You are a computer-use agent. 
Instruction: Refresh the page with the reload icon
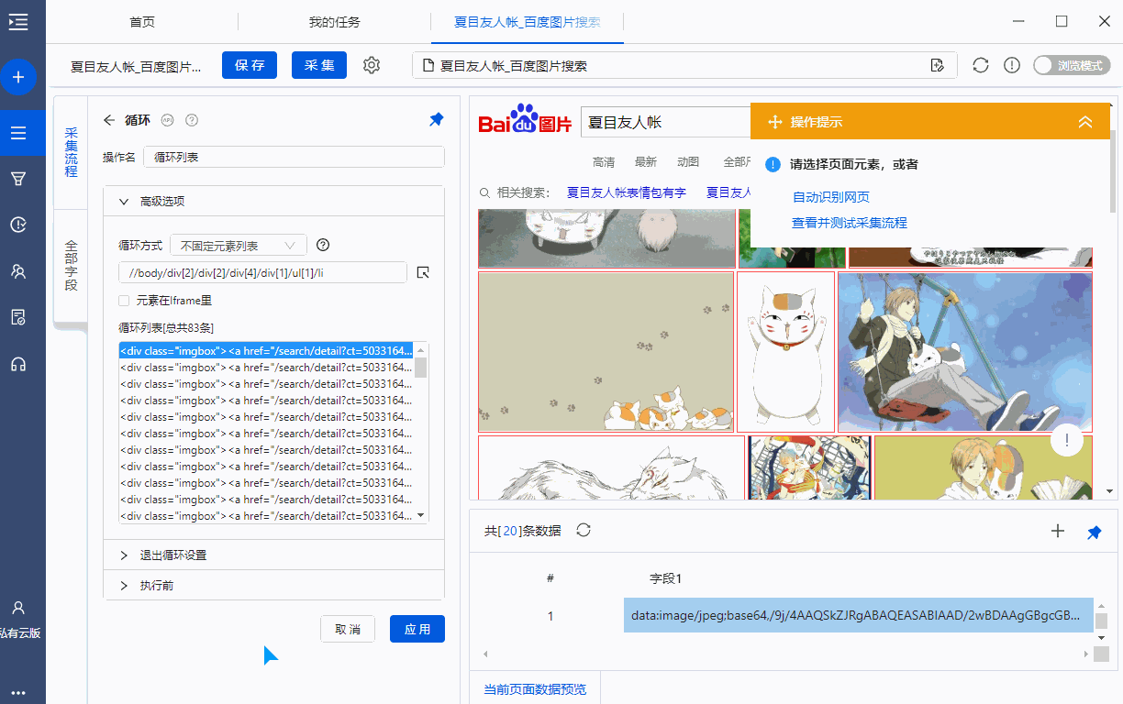click(981, 65)
